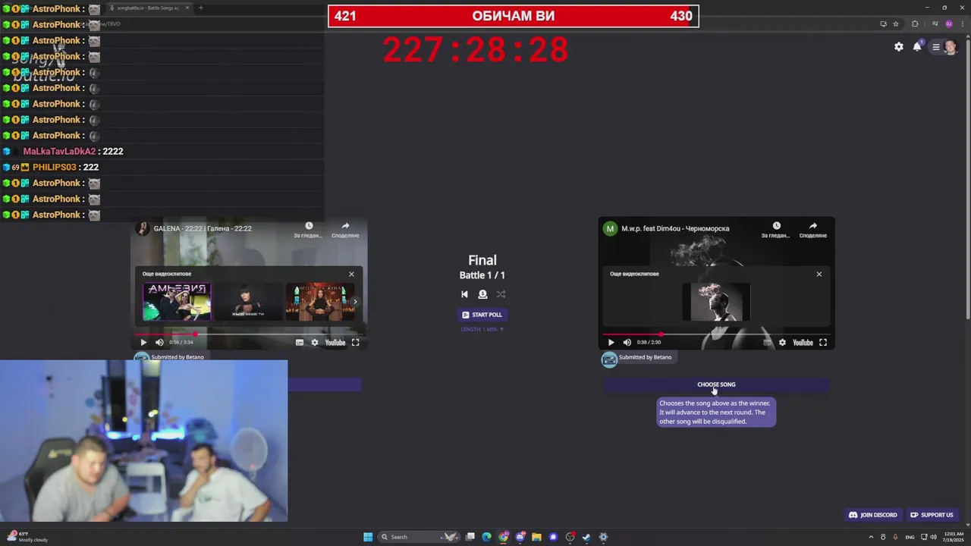Image resolution: width=971 pixels, height=546 pixels.
Task: Share the GALENA video
Action: pyautogui.click(x=345, y=230)
